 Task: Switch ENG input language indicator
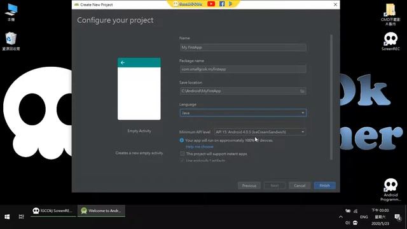(364, 217)
